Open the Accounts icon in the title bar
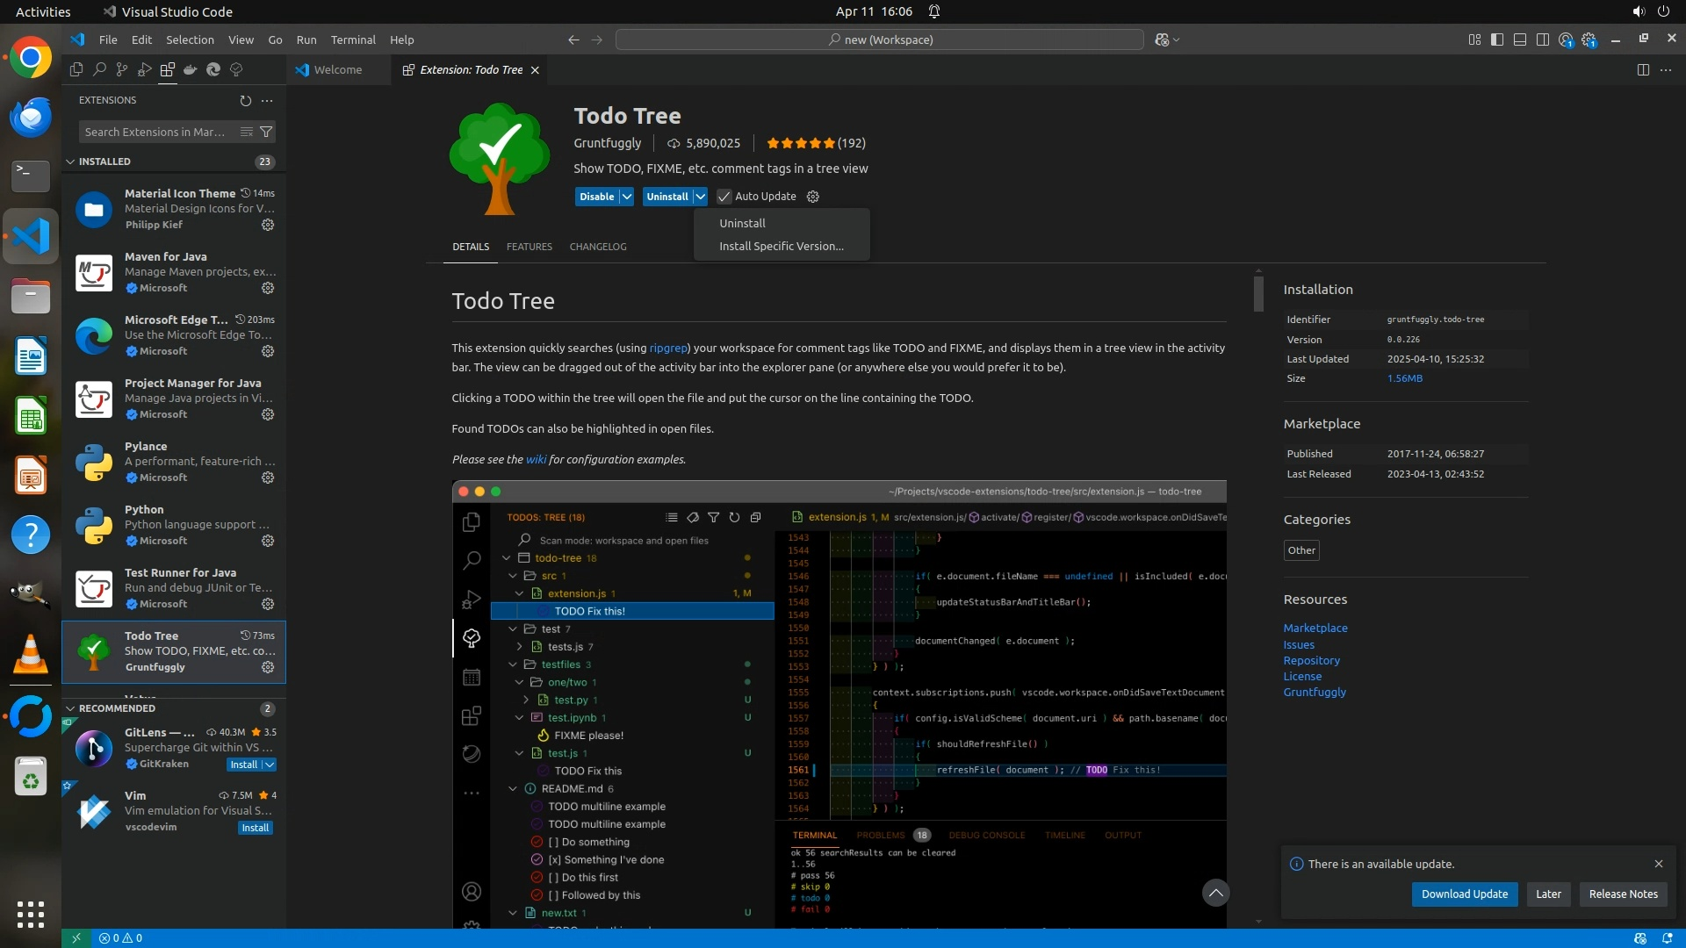 pos(1566,39)
